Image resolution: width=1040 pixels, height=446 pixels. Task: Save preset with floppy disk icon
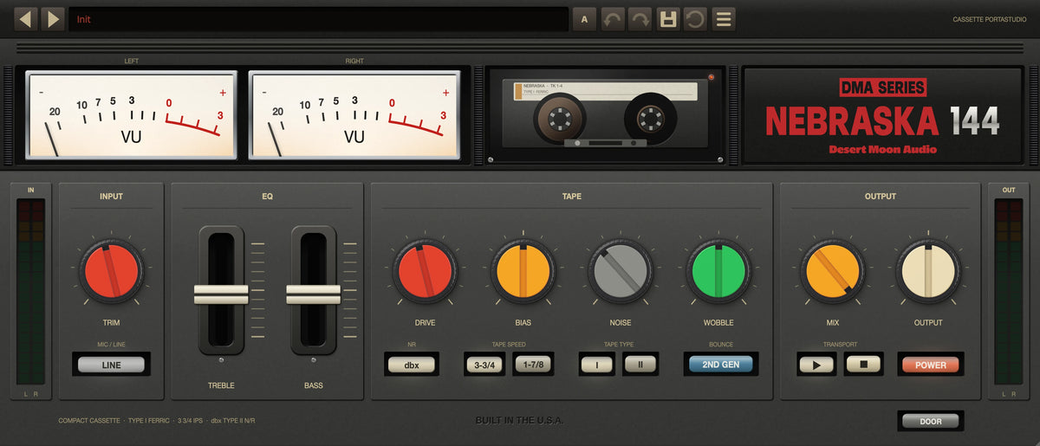pyautogui.click(x=667, y=19)
